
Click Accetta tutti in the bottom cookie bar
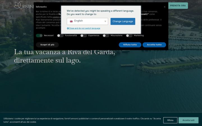tap(189, 120)
